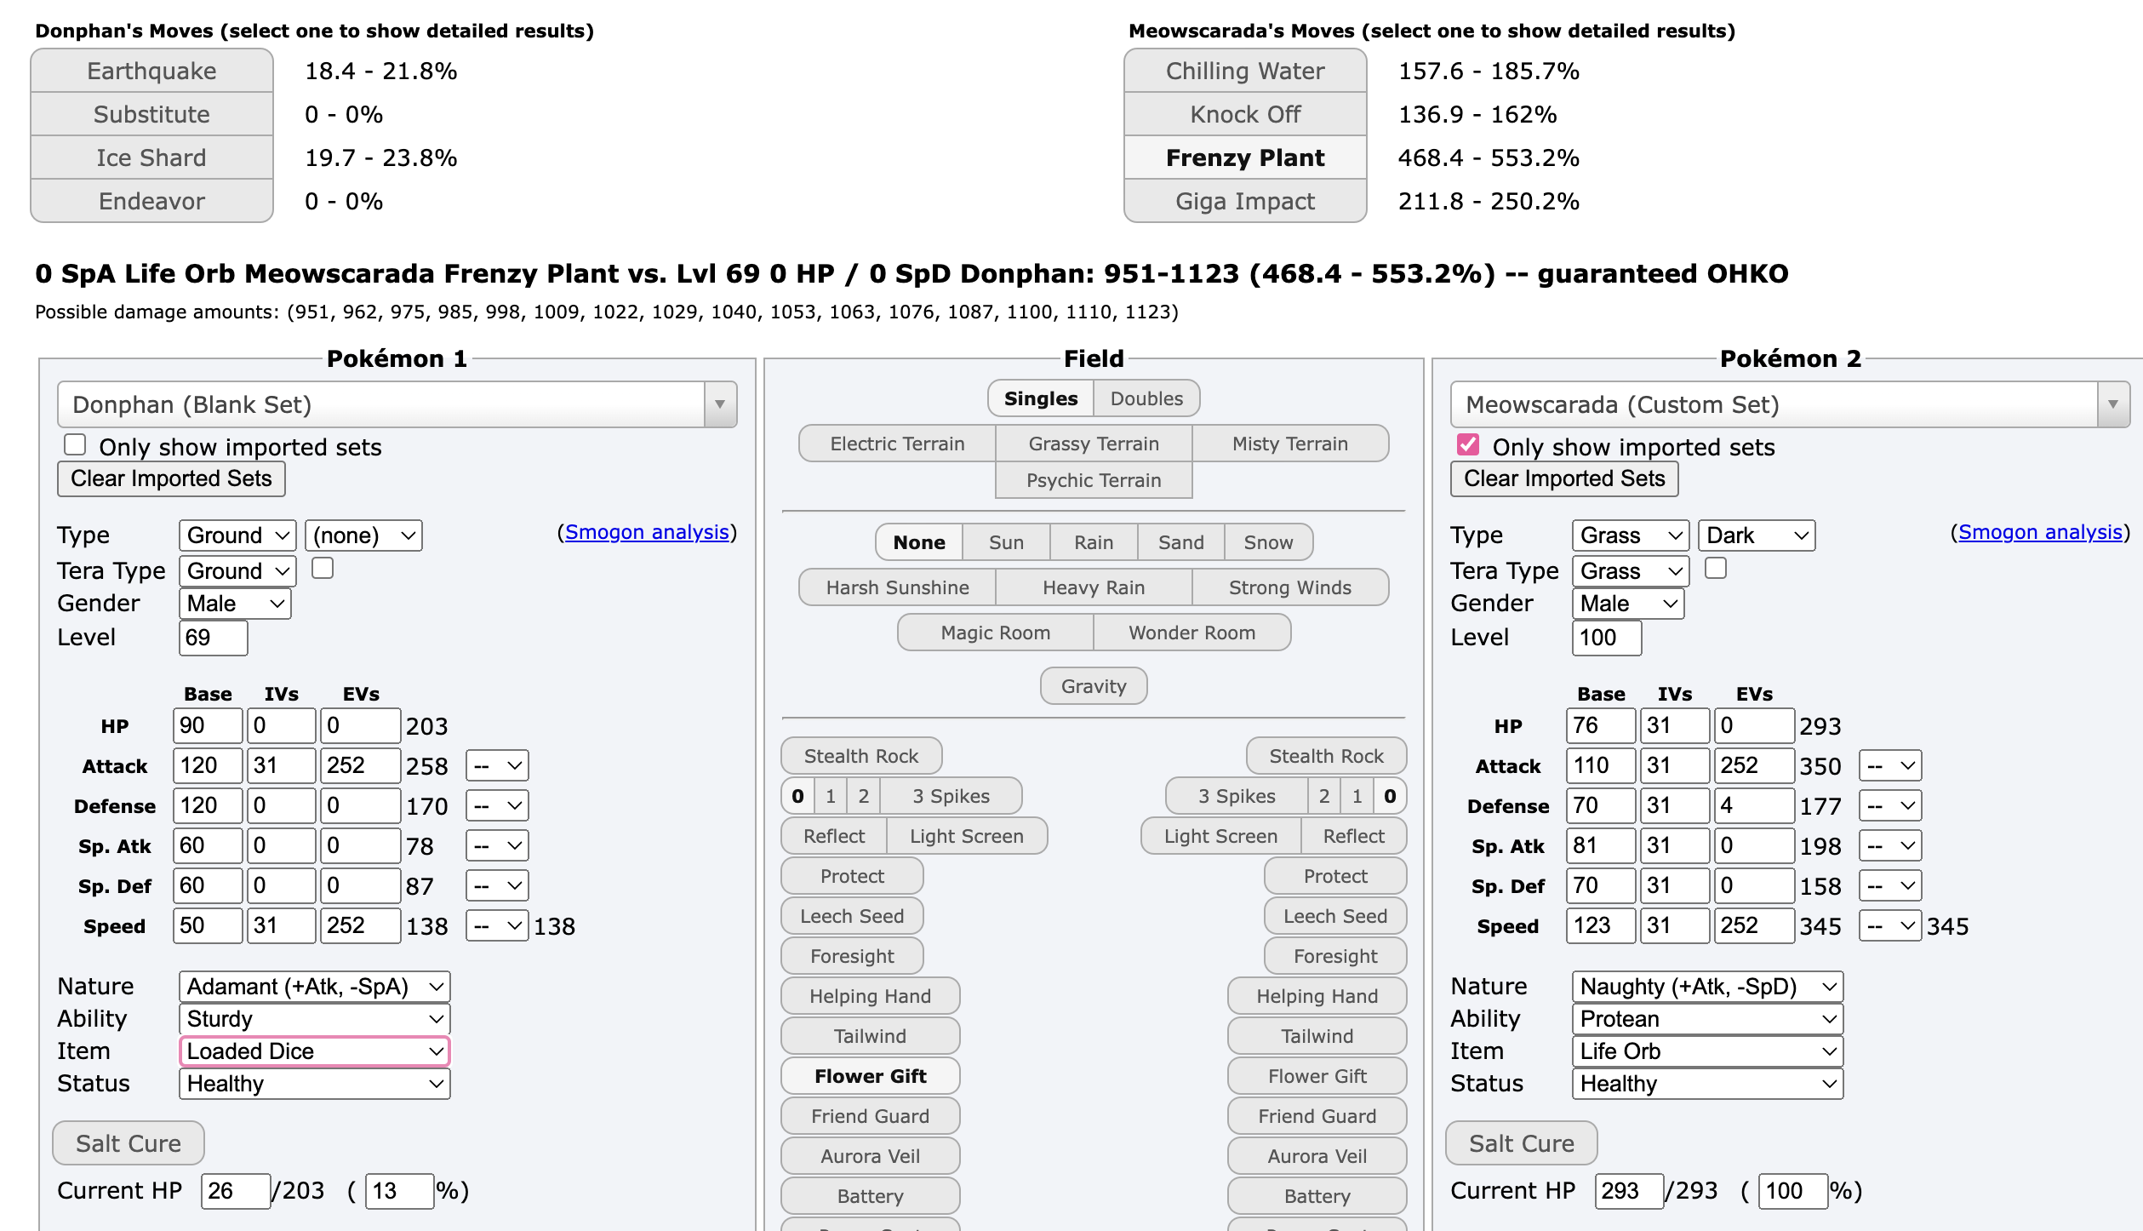Open Donphan's Loaded Dice item dropdown
This screenshot has height=1231, width=2143.
314,1051
